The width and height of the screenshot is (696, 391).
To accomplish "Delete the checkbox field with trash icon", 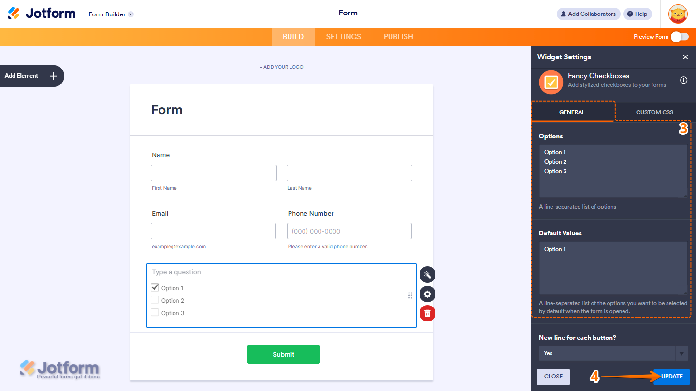I will pos(427,313).
